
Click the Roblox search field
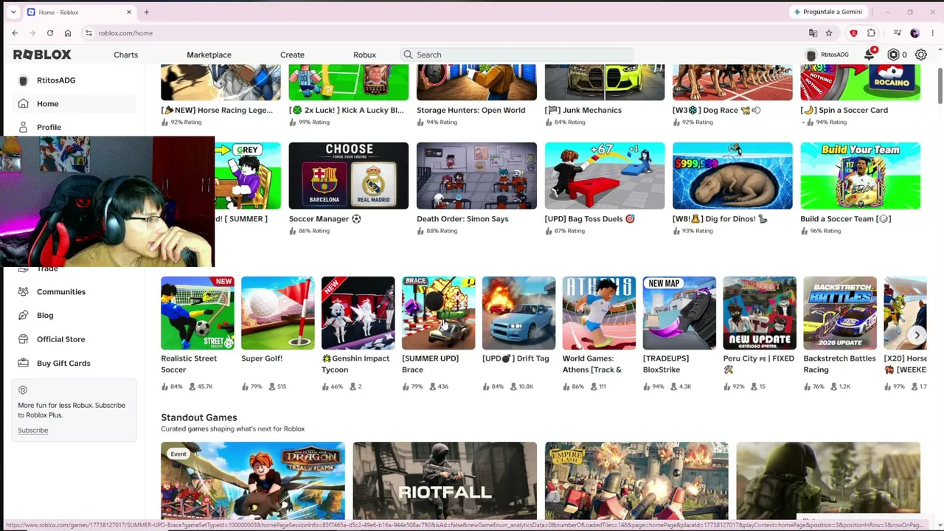tap(516, 55)
